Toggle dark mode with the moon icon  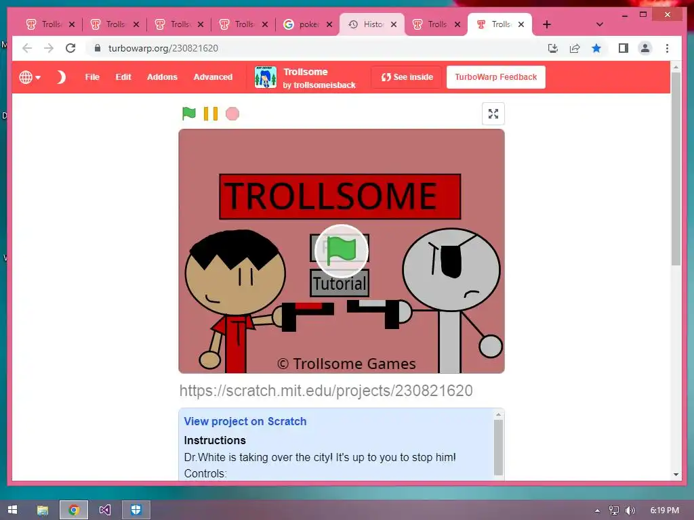pos(60,77)
